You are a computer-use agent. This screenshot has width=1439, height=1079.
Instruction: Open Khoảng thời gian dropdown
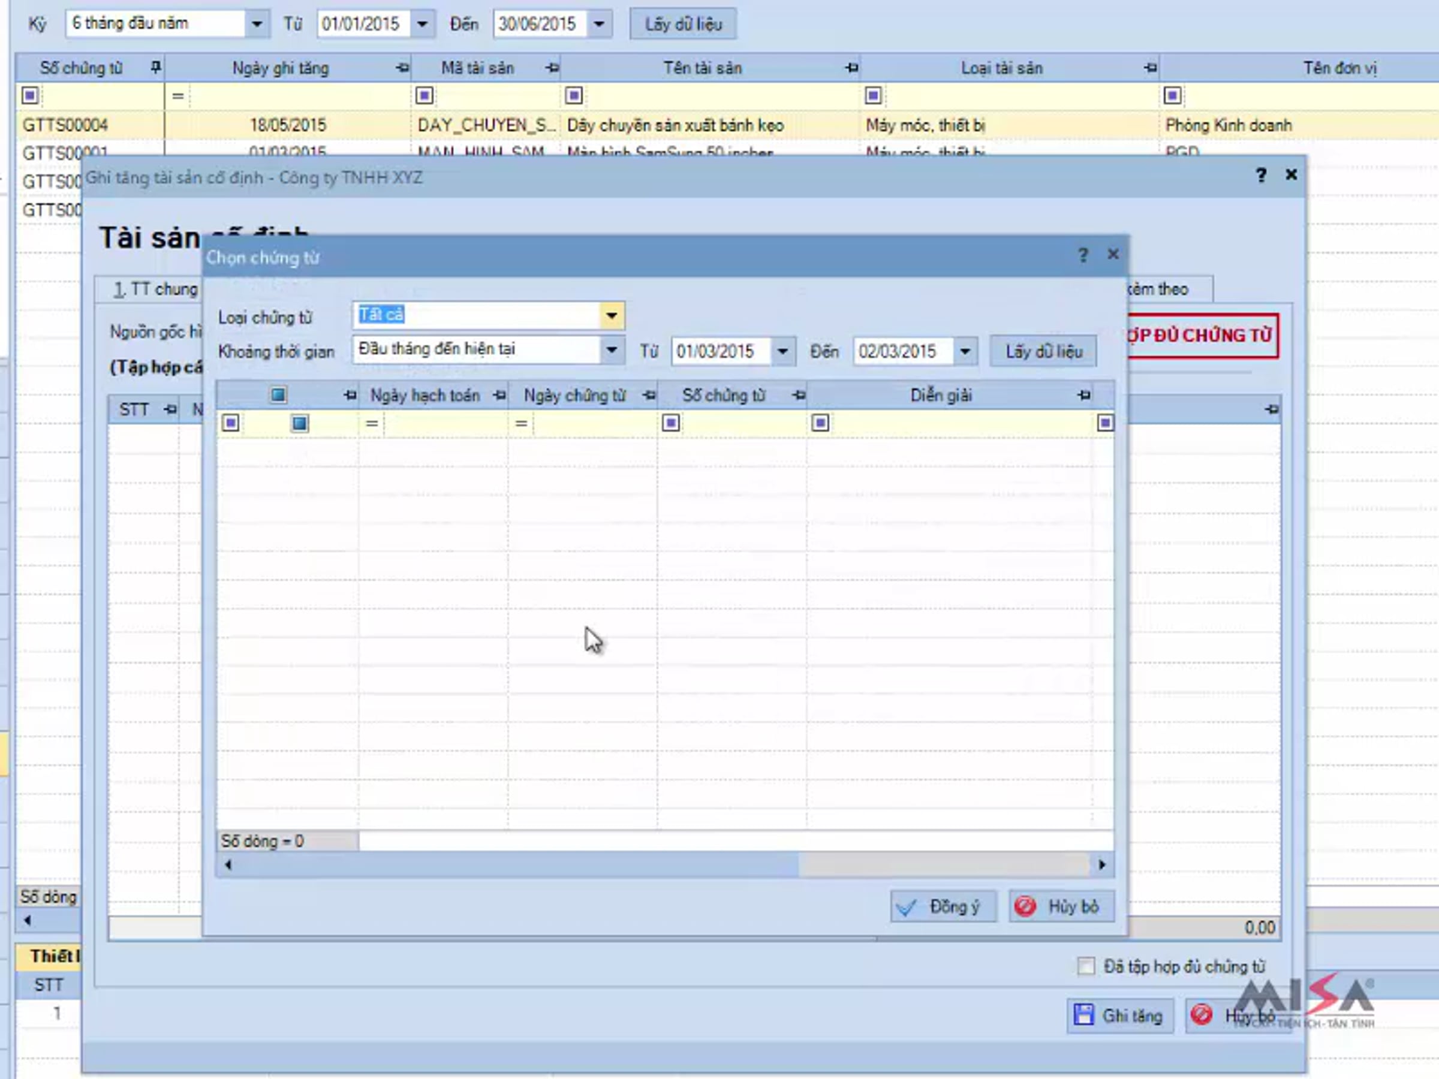(x=612, y=350)
